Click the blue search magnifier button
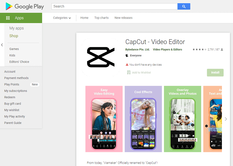The width and height of the screenshot is (233, 166). coord(184,6)
